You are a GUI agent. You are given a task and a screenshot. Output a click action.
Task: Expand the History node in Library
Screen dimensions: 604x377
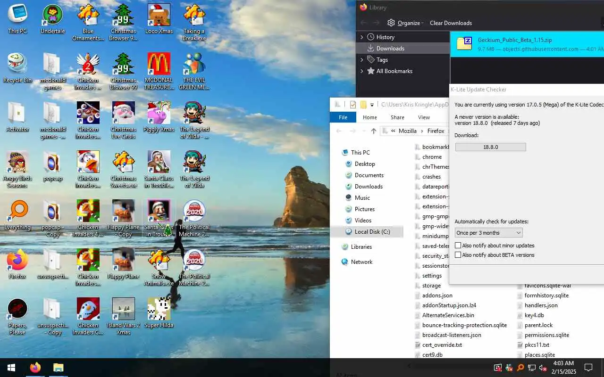click(x=362, y=37)
